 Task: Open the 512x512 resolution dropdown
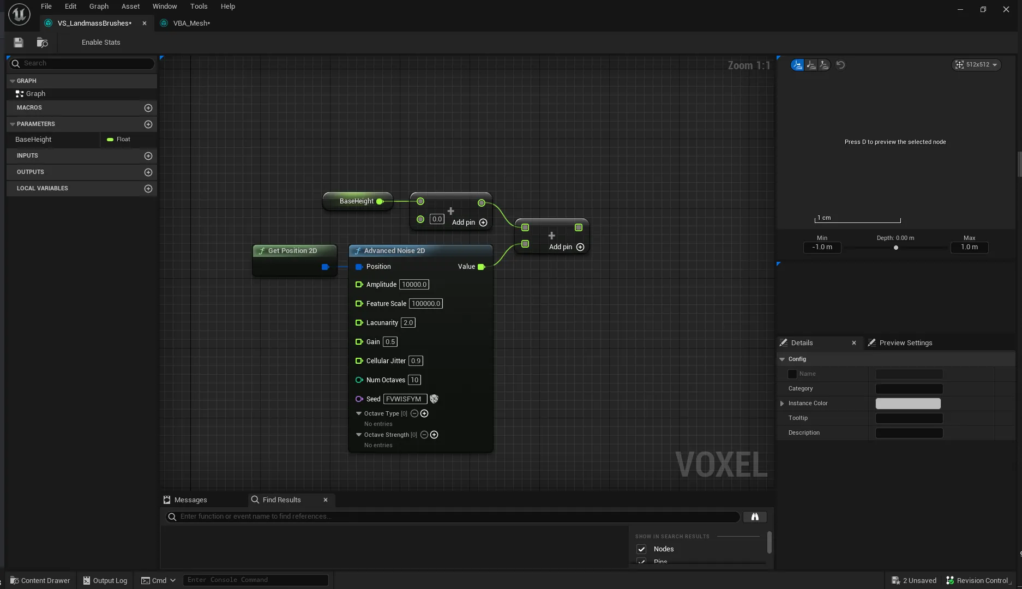[x=976, y=64]
